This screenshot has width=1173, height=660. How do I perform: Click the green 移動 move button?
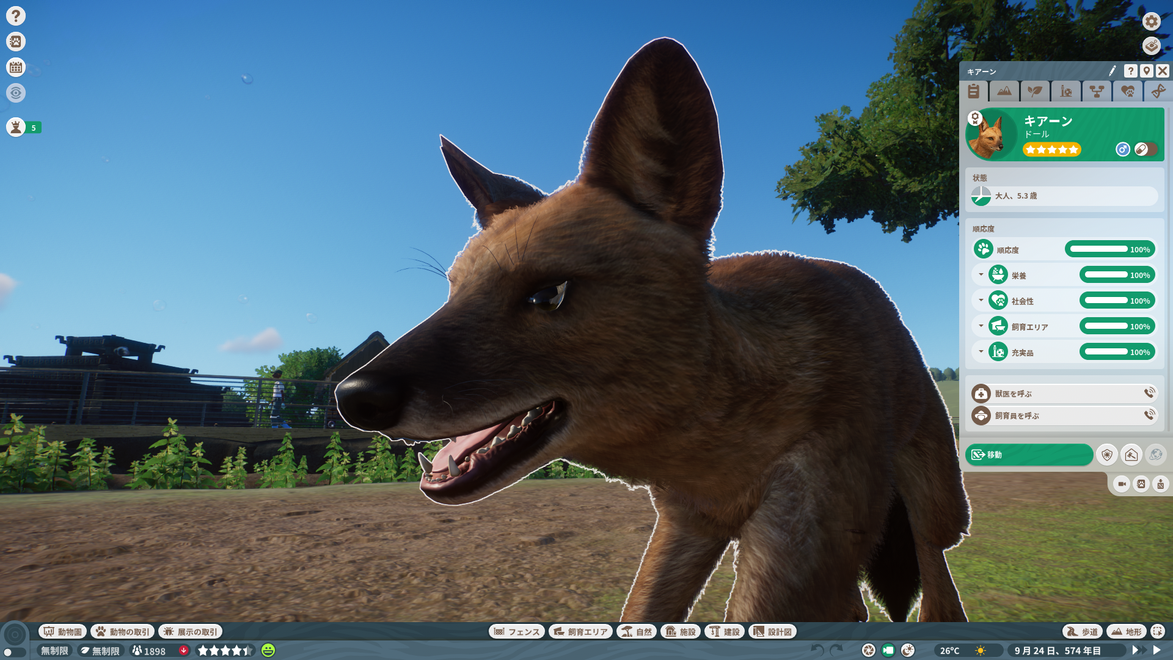point(1029,455)
